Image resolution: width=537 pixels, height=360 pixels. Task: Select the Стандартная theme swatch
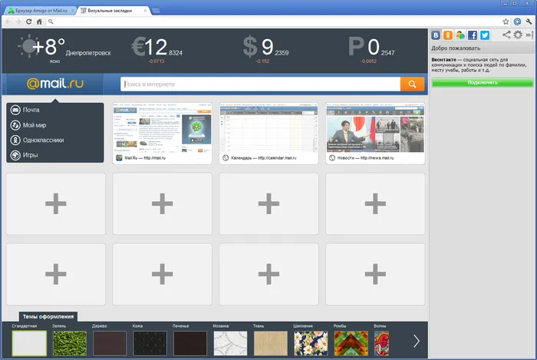tap(29, 343)
